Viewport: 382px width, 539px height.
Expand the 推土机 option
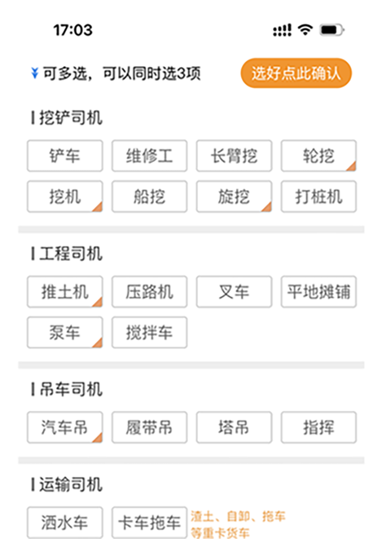(65, 292)
